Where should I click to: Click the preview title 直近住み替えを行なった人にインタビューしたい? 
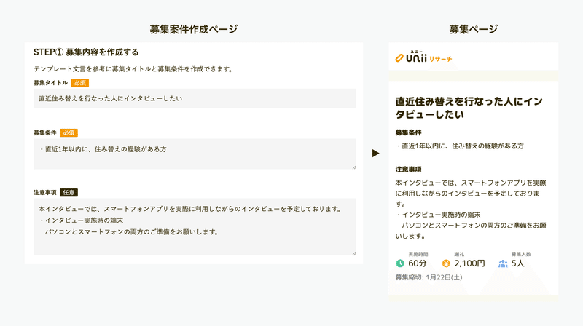point(469,108)
